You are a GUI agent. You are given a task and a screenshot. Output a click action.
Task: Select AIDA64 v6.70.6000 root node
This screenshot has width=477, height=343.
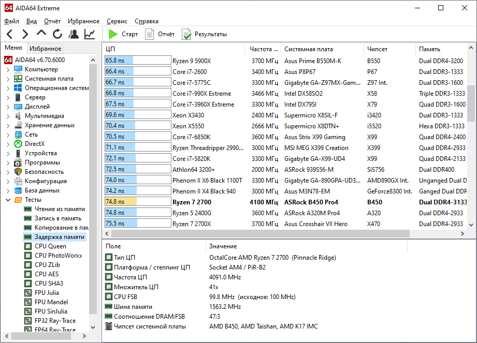click(34, 60)
